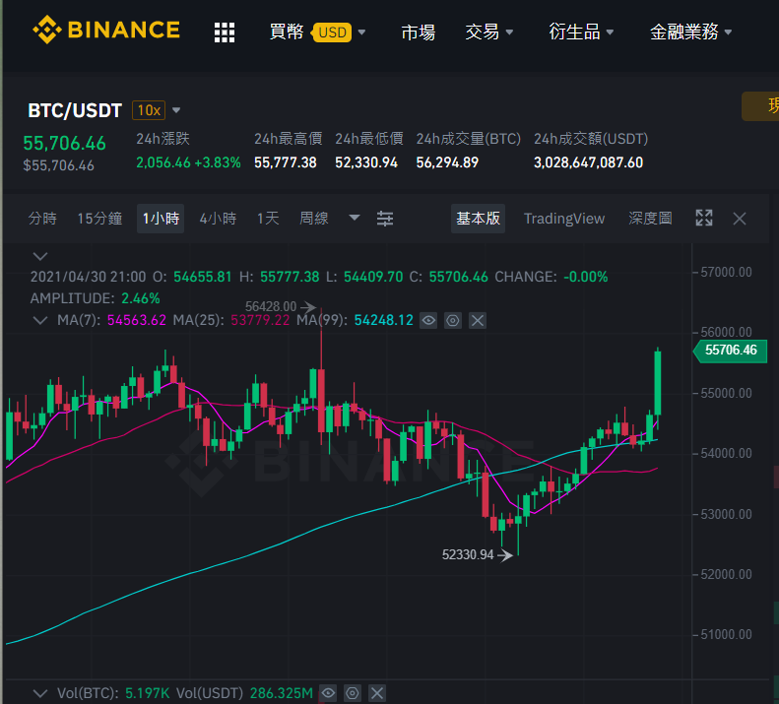Open more time interval options arrow
779x704 pixels.
pyautogui.click(x=355, y=218)
